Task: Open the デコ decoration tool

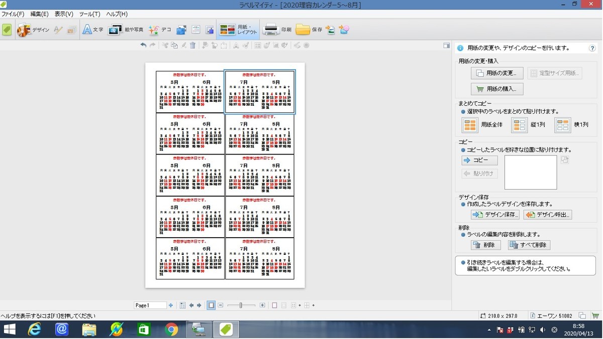Action: 160,30
